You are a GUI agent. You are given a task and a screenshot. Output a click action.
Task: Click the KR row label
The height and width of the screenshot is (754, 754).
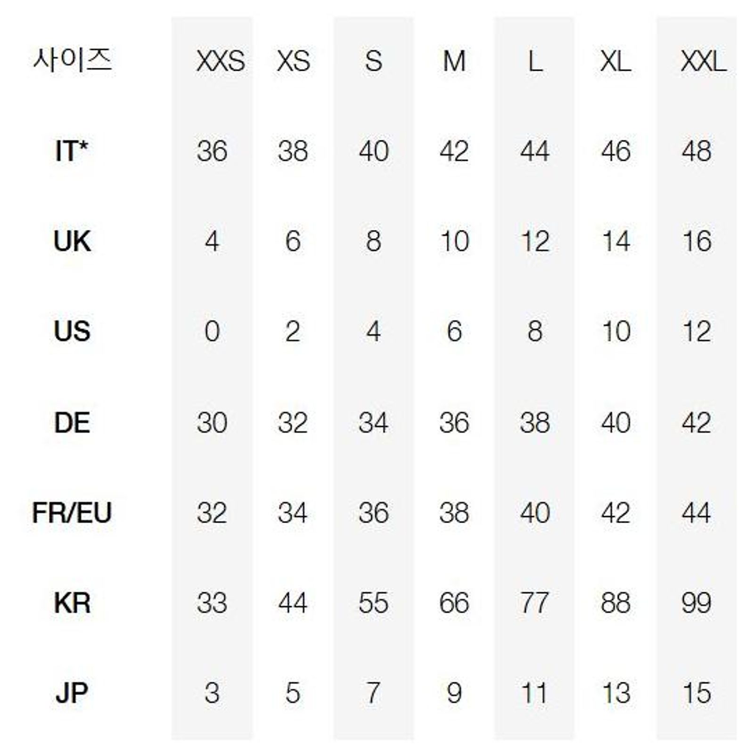(x=72, y=603)
